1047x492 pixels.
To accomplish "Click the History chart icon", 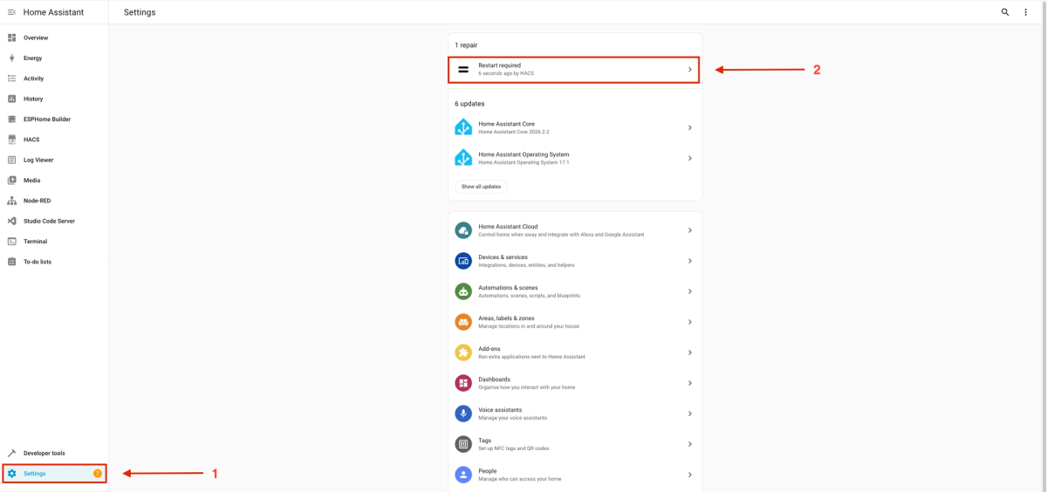I will (12, 99).
